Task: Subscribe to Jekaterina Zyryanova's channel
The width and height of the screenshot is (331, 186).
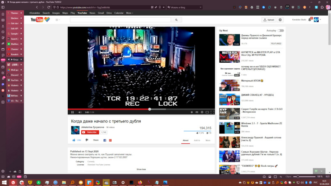Action: tap(90, 132)
